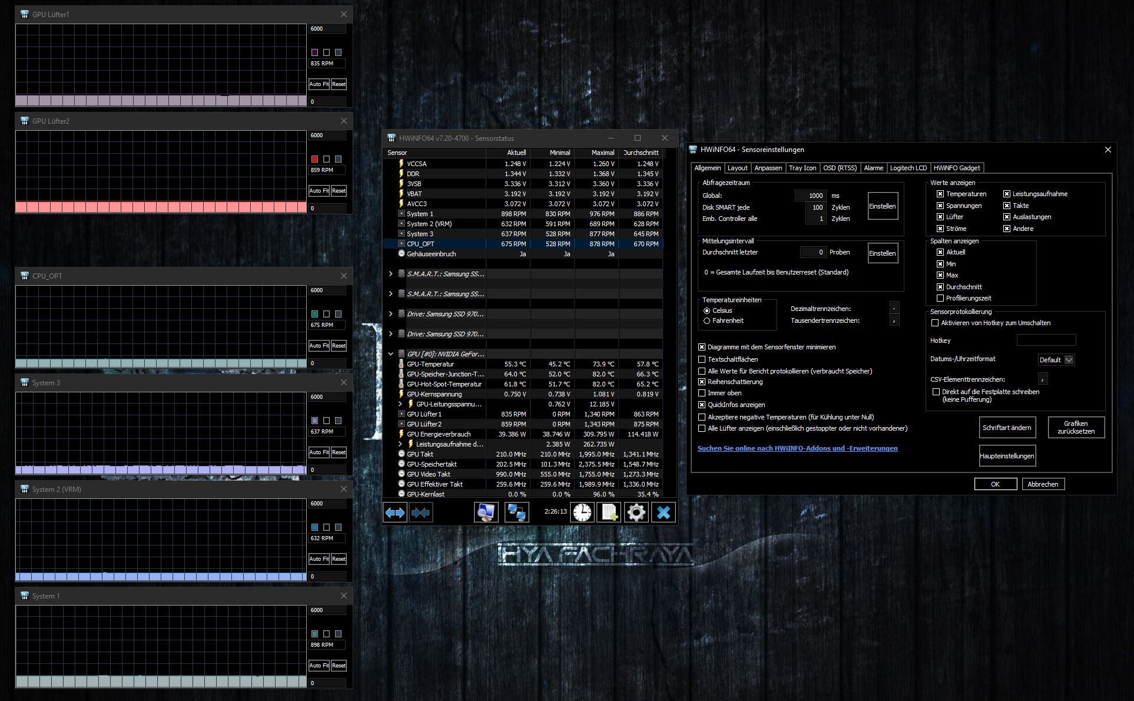Screen dimensions: 1134x701
Task: Expand the GPU-Leitungsspannungen sub-entry
Action: pyautogui.click(x=400, y=404)
